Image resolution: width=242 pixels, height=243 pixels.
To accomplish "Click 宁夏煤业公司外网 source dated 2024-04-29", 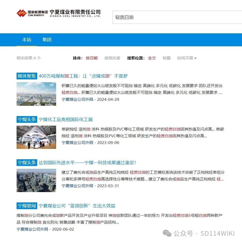I will [x=77, y=99].
